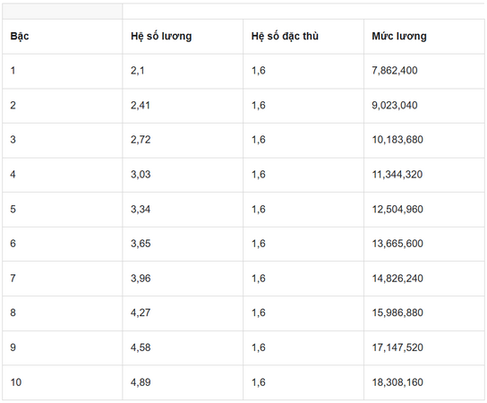Select the coefficient cell 2,41

click(183, 106)
